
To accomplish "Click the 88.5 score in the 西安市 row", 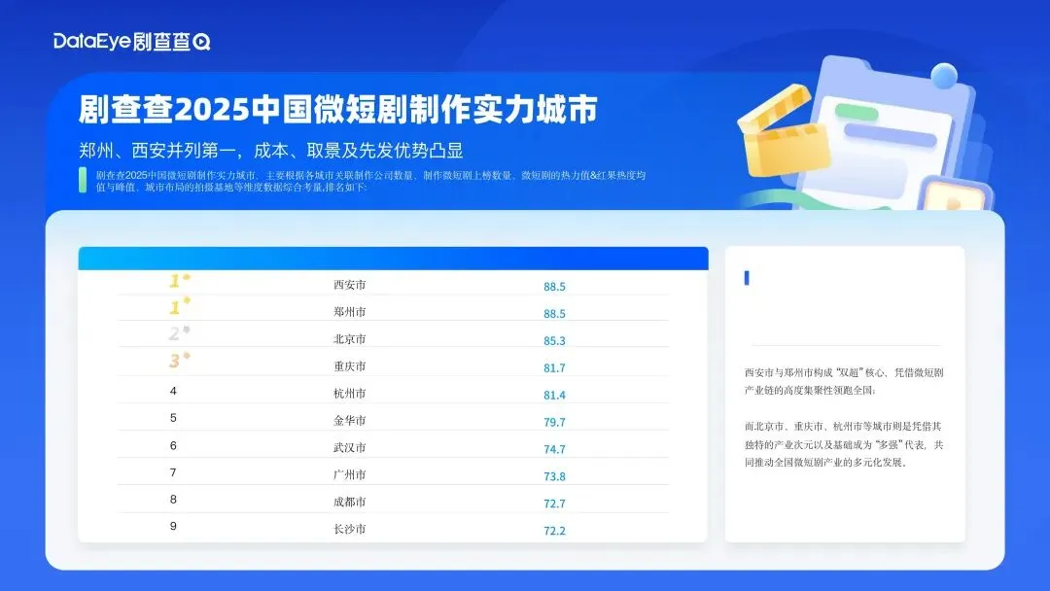I will point(554,287).
